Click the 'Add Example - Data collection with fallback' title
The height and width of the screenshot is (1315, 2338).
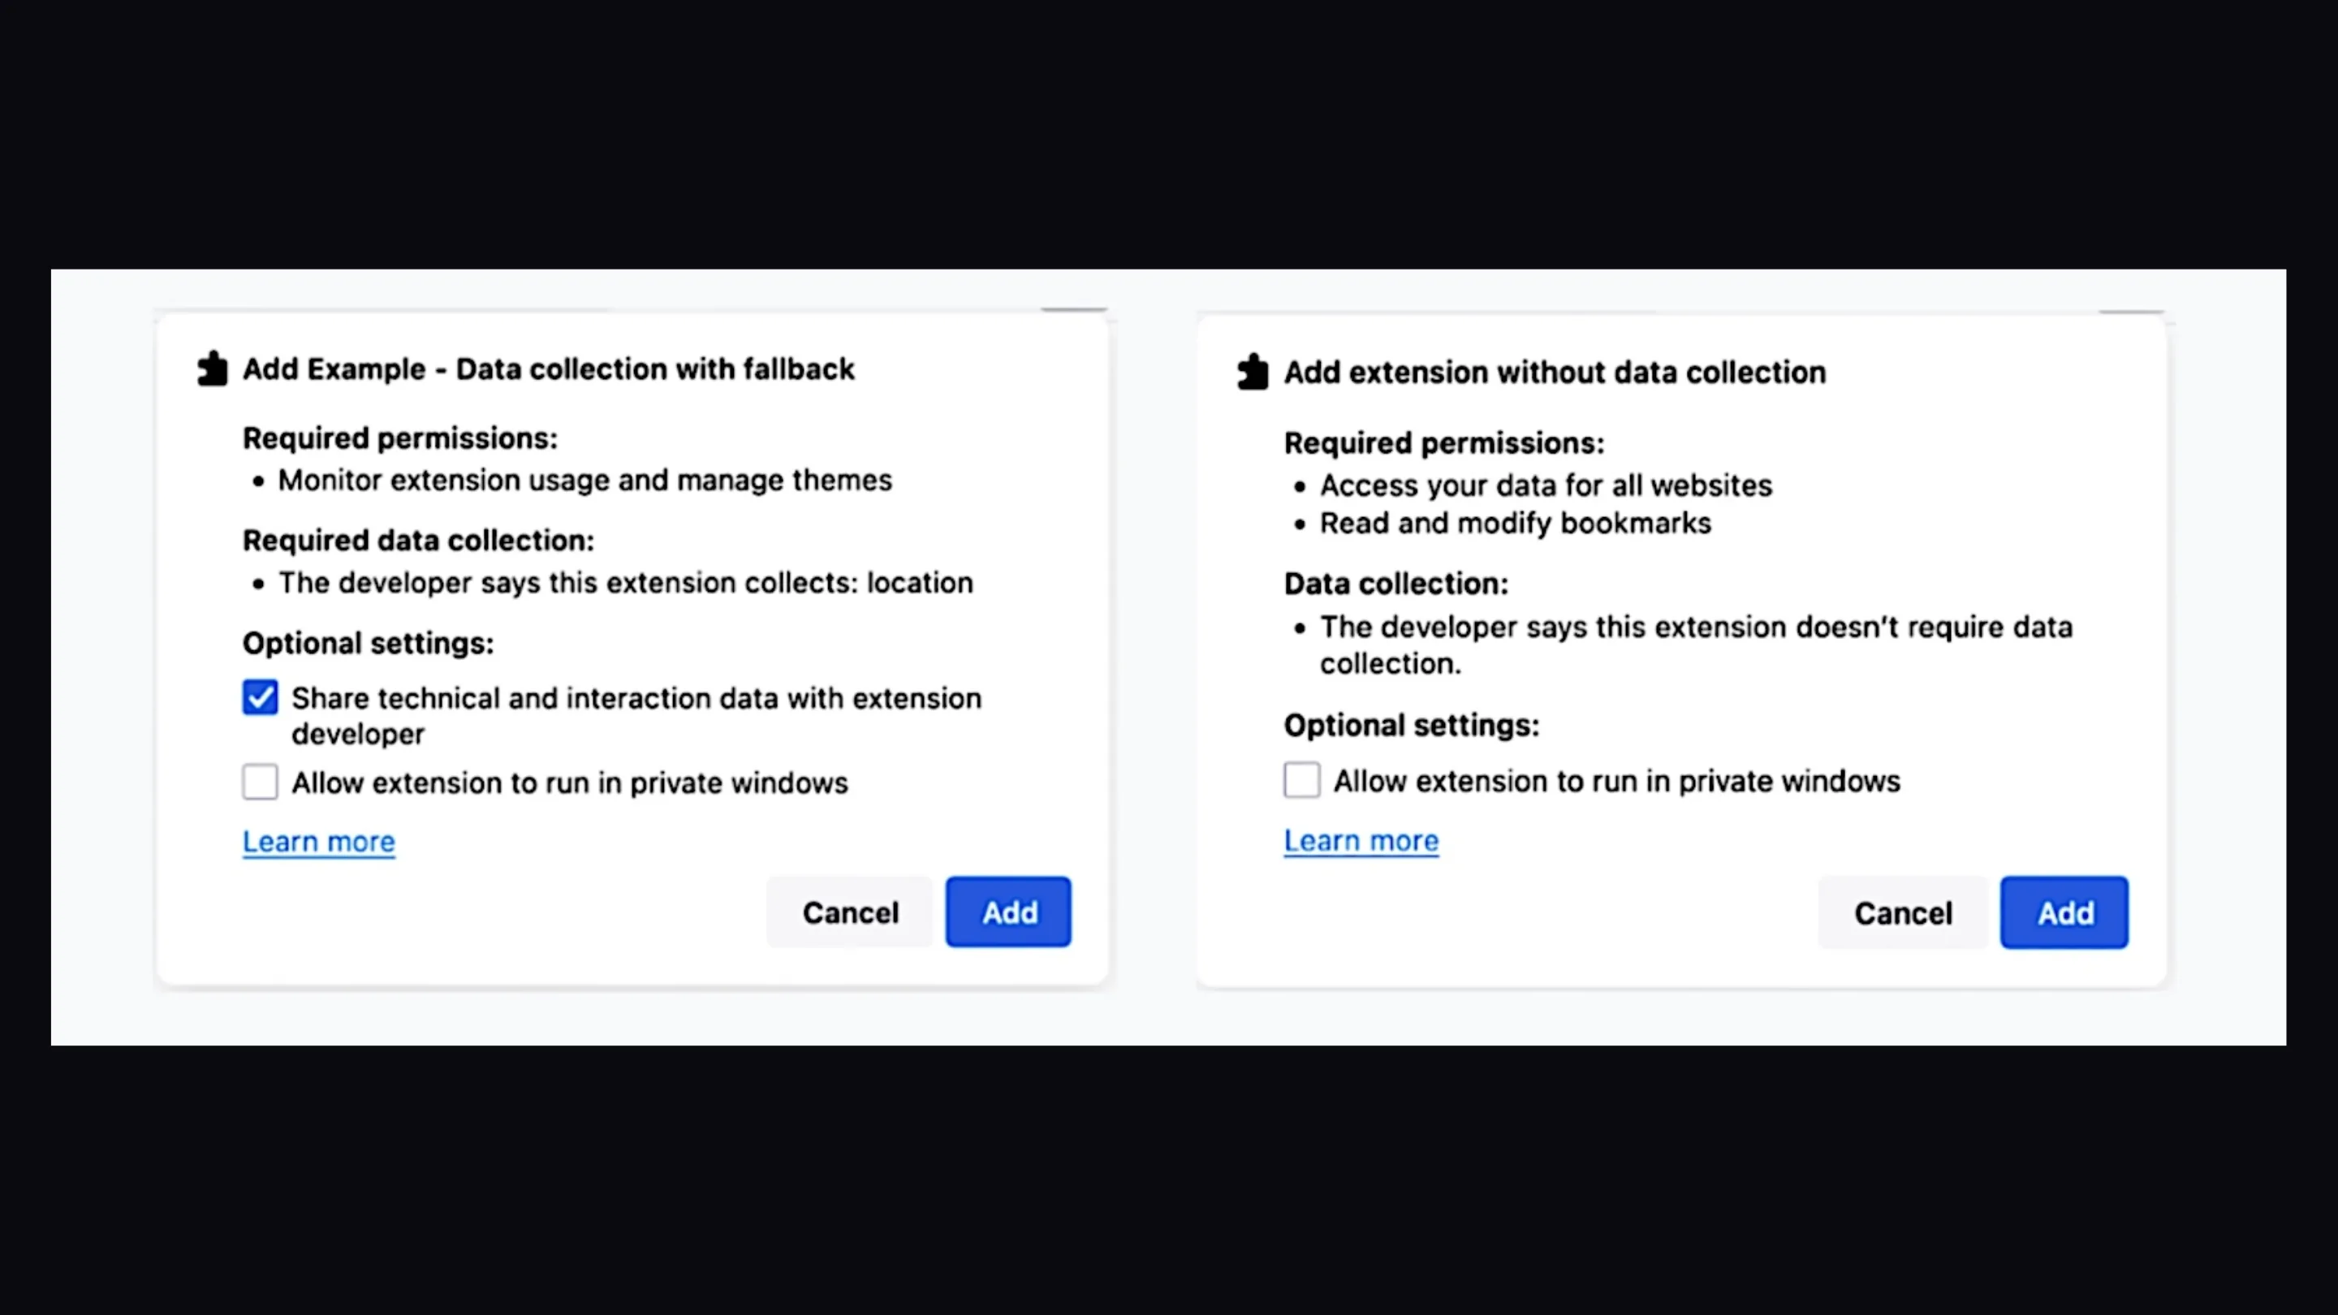548,369
